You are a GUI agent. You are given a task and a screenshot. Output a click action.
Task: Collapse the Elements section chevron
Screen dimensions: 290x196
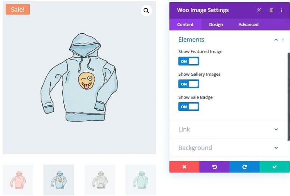276,39
